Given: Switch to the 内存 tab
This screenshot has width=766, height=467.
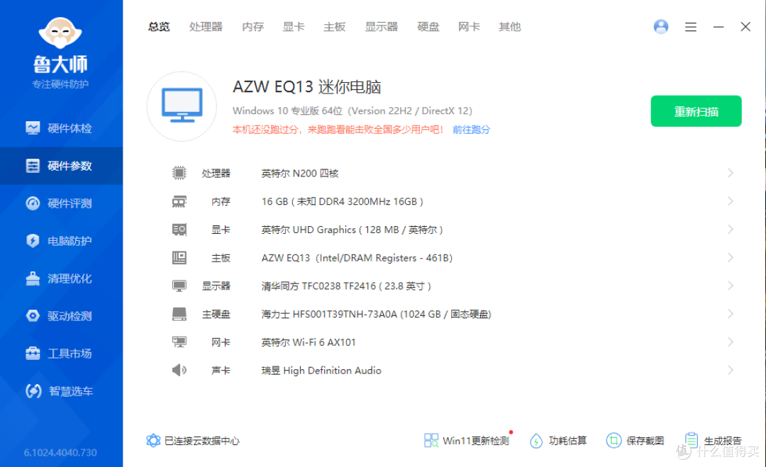Looking at the screenshot, I should click(252, 27).
